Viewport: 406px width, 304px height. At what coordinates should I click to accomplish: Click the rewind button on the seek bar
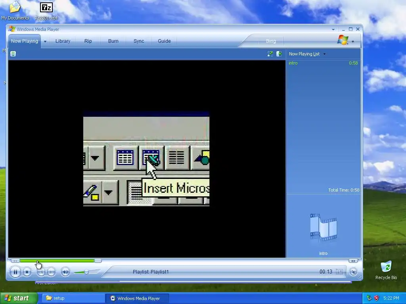click(15, 261)
